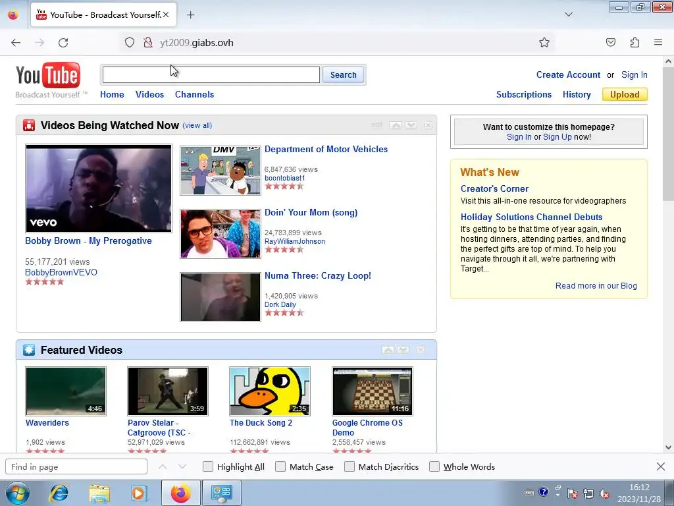Open Windows Media Player in taskbar
Image resolution: width=674 pixels, height=506 pixels.
pos(138,493)
